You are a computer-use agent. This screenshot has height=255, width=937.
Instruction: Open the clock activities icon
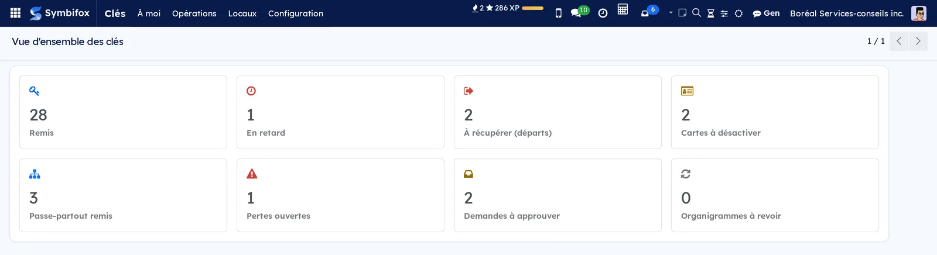(x=603, y=13)
